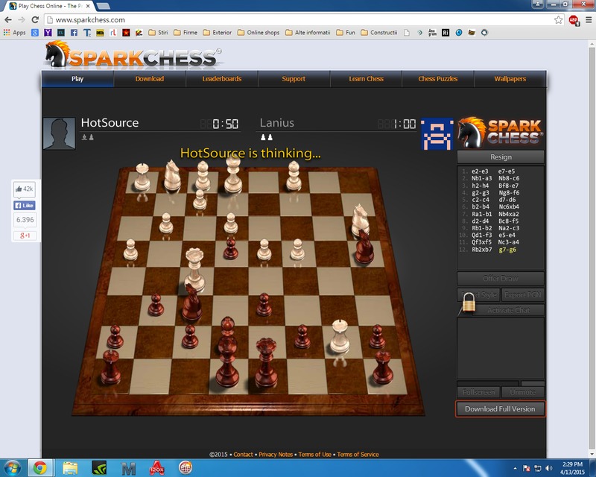
Task: Open the Windows Start menu
Action: (x=12, y=468)
